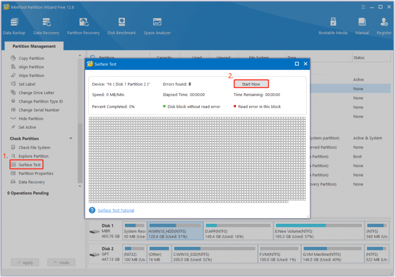Open Partition Recovery wizard
395x277 pixels.
click(83, 26)
